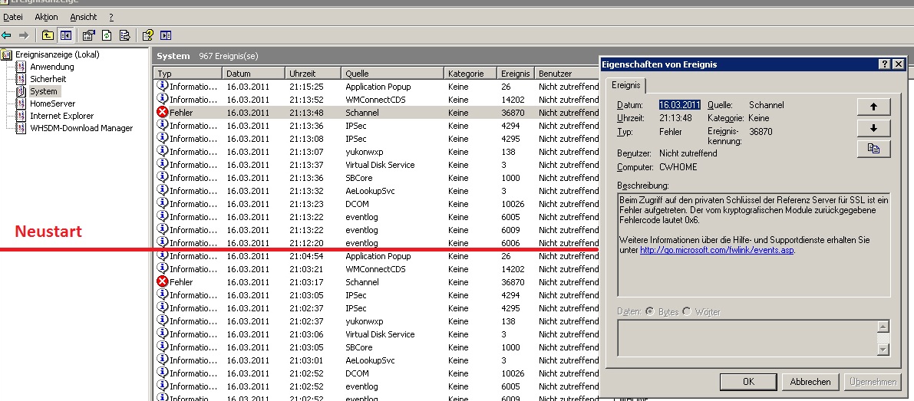Toggle the console tree show/hide icon

coord(66,35)
